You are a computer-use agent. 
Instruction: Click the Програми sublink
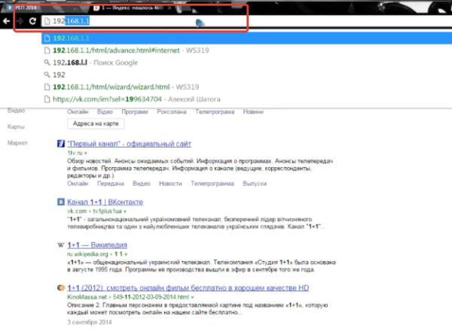tap(135, 112)
